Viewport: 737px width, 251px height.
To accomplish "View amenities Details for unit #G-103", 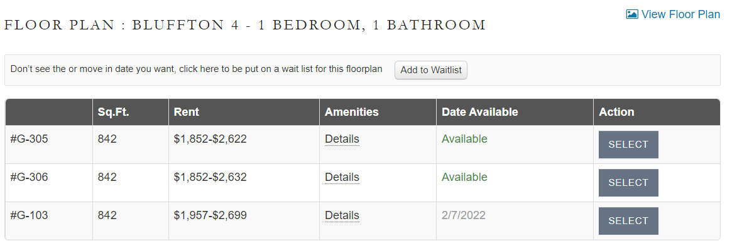I will (x=342, y=215).
